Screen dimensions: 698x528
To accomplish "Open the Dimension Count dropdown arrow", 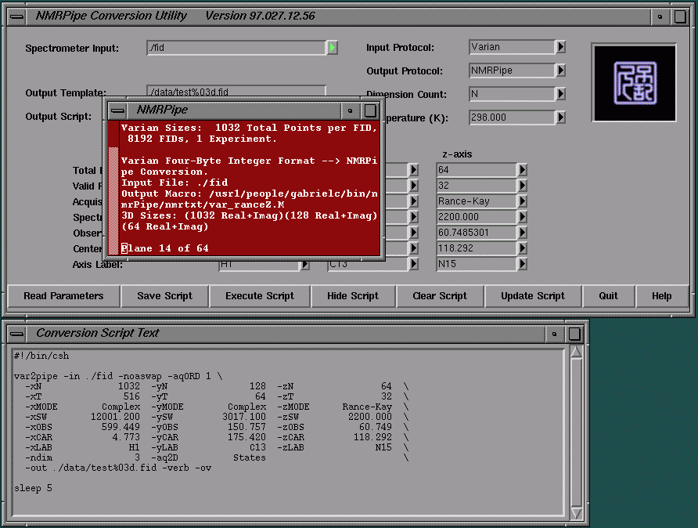I will click(560, 94).
